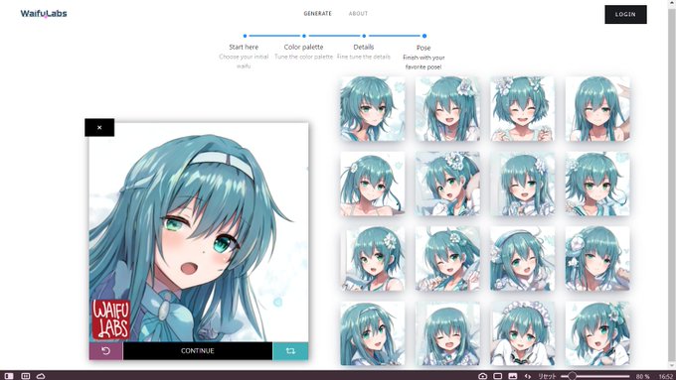
Task: Go to the 'Start here' step
Action: point(244,47)
